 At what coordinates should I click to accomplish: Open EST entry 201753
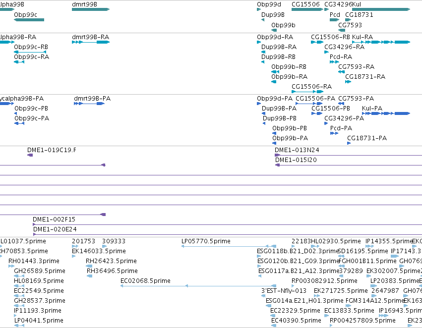[x=83, y=241]
